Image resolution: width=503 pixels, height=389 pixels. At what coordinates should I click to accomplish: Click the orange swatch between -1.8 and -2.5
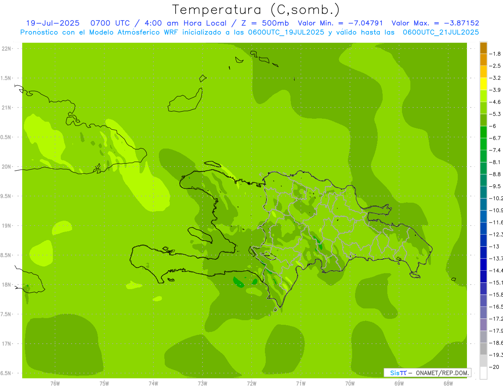(x=483, y=60)
